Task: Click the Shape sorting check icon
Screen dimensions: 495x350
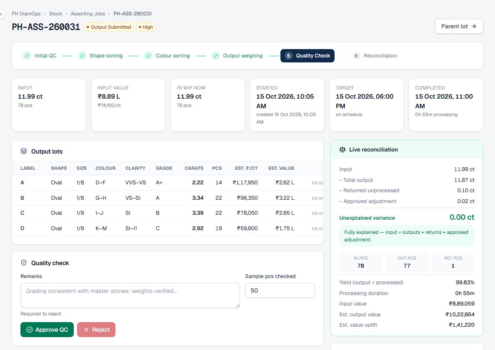Action: 82,56
